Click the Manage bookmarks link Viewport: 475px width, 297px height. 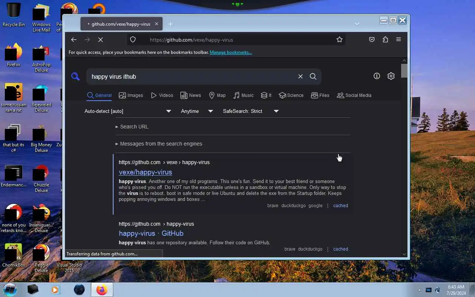231,52
